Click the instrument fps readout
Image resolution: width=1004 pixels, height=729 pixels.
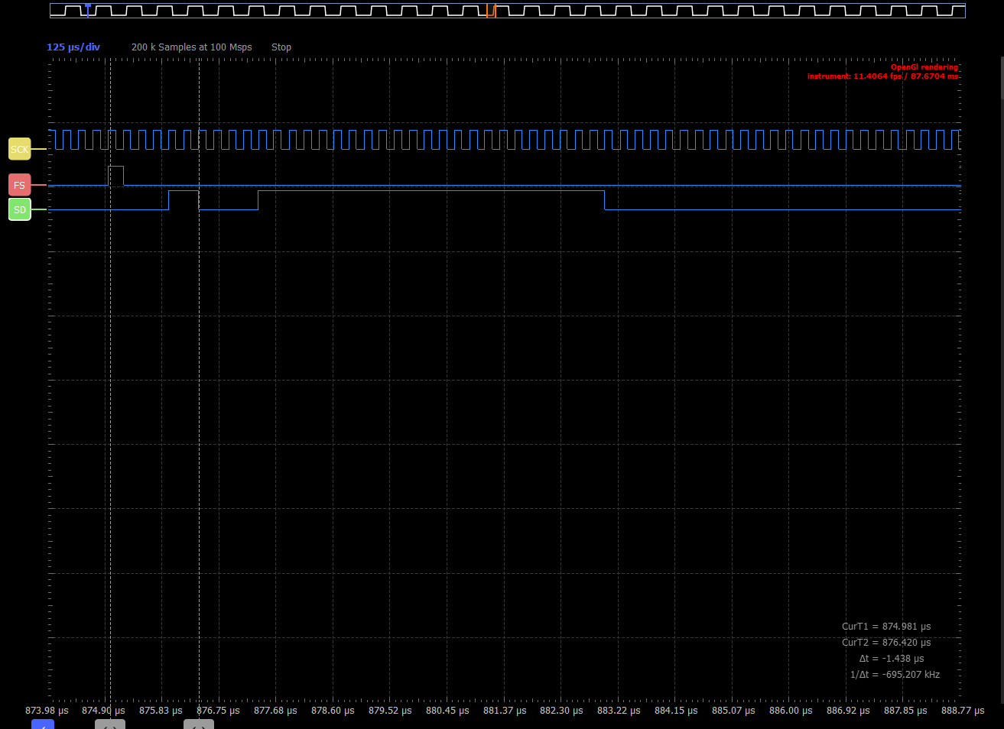coord(883,76)
